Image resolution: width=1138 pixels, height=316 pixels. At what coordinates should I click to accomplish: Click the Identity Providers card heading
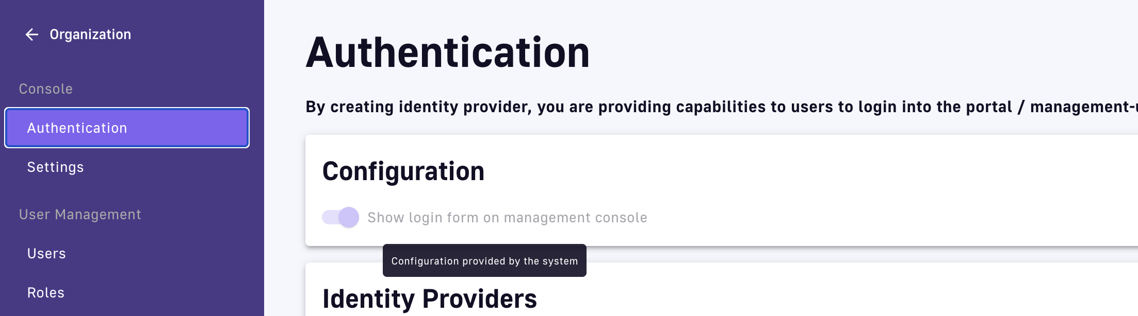pos(429,299)
